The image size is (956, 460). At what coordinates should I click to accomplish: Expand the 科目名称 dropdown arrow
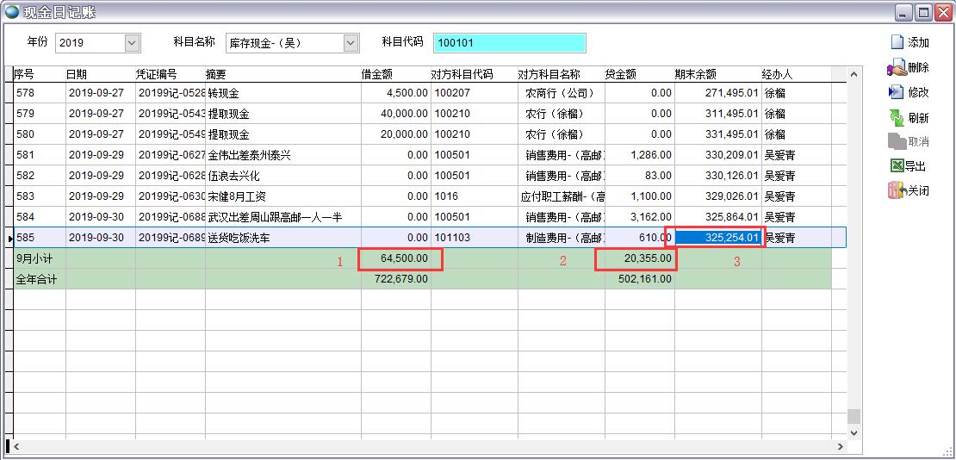[x=351, y=42]
